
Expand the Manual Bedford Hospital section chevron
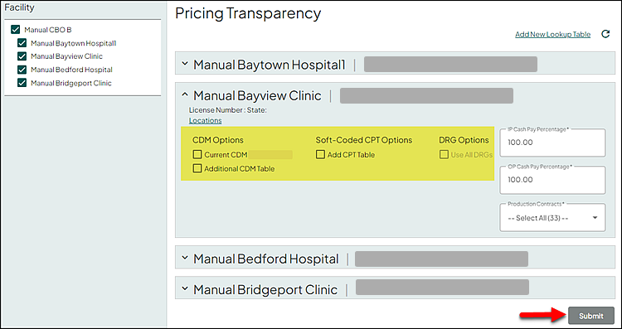click(184, 258)
